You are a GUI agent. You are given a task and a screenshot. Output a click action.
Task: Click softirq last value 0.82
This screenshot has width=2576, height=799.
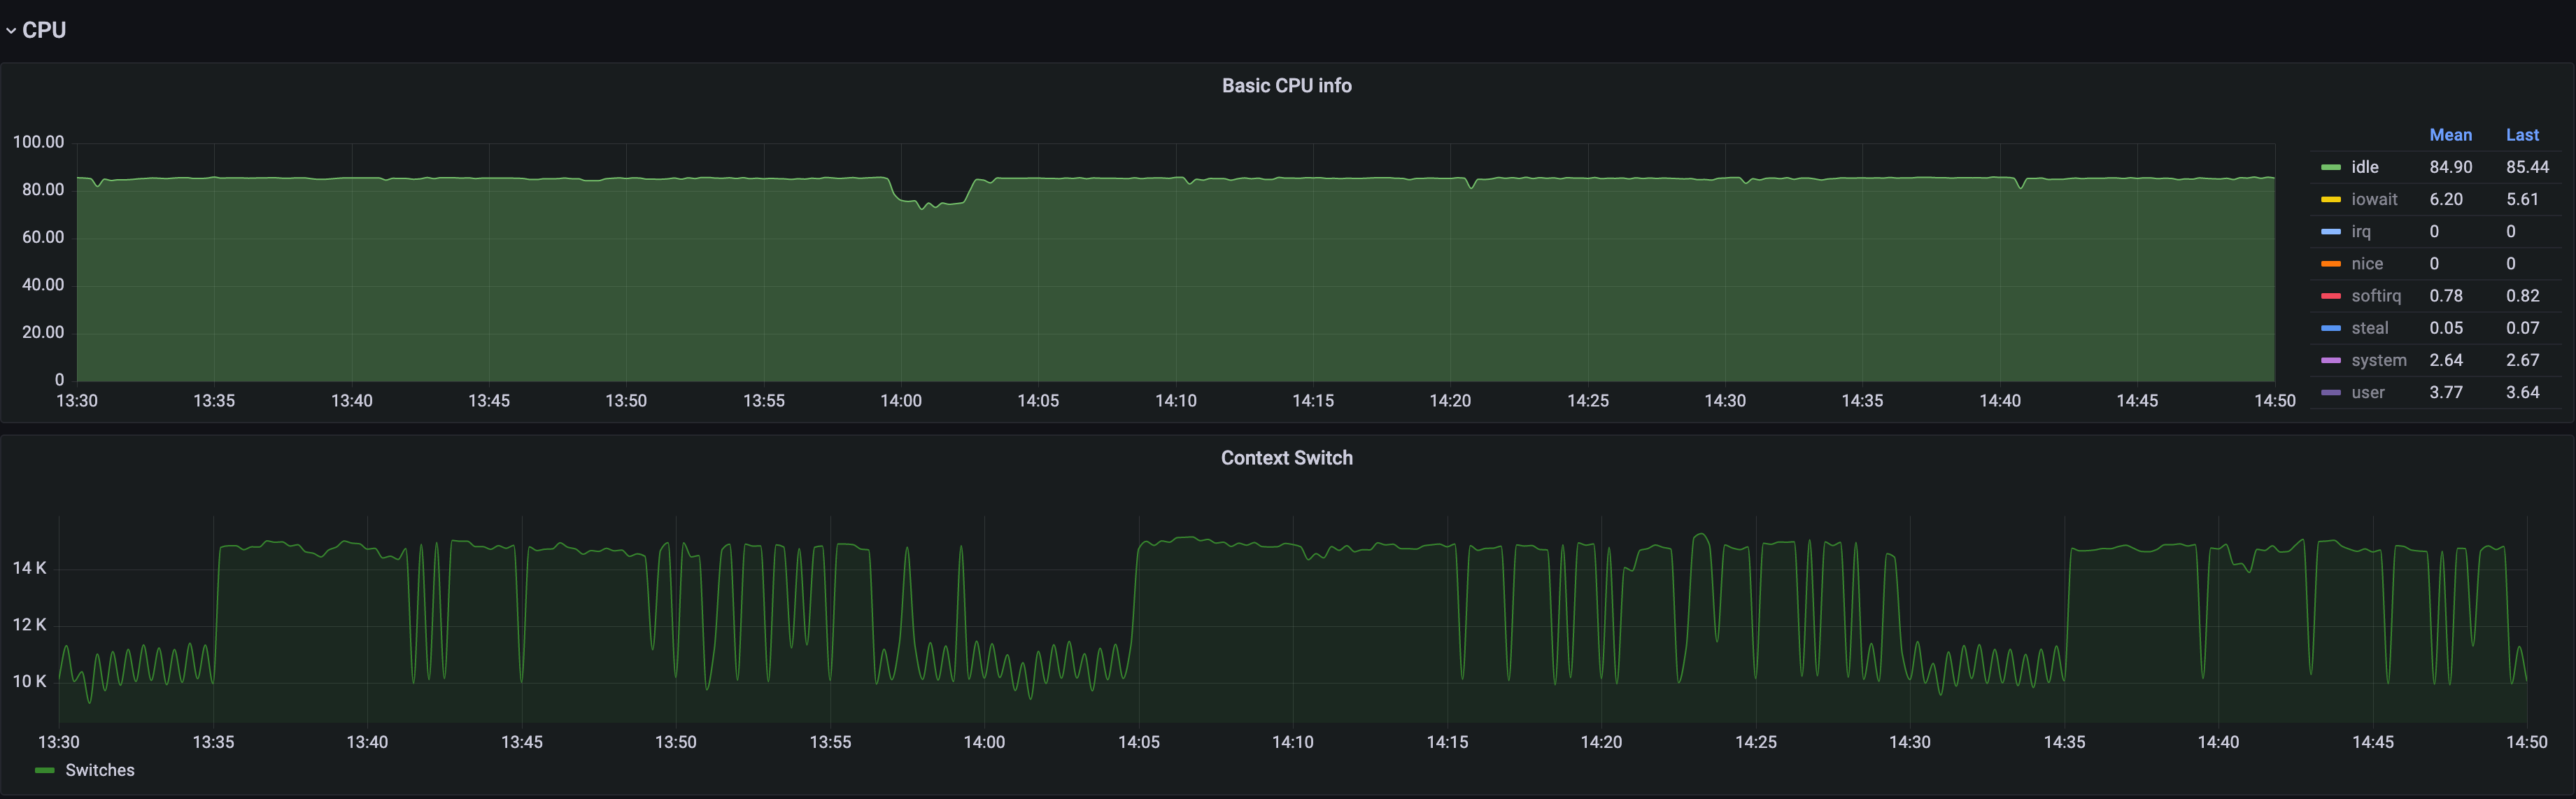(x=2522, y=295)
